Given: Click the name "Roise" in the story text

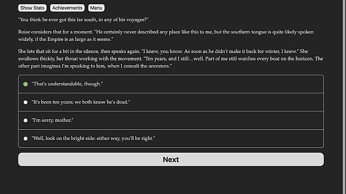Looking at the screenshot, I should tap(24, 32).
